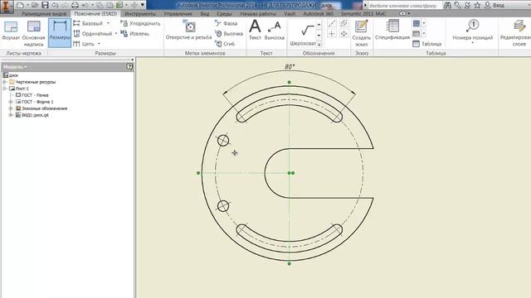Viewport: 531px width, 298px height.
Task: Expand the ВИД1:диск.ipt tree node
Action: tap(11, 115)
